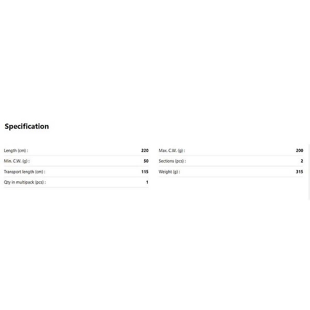
Task: Click the Min. C.W. (g) label
Action: pos(17,161)
